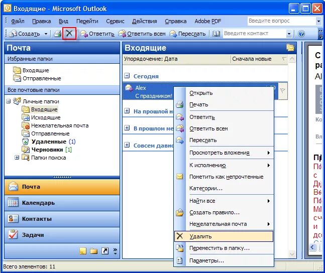The width and height of the screenshot is (325, 273).
Task: Switch to Календарь navigation pane
Action: coord(62,203)
